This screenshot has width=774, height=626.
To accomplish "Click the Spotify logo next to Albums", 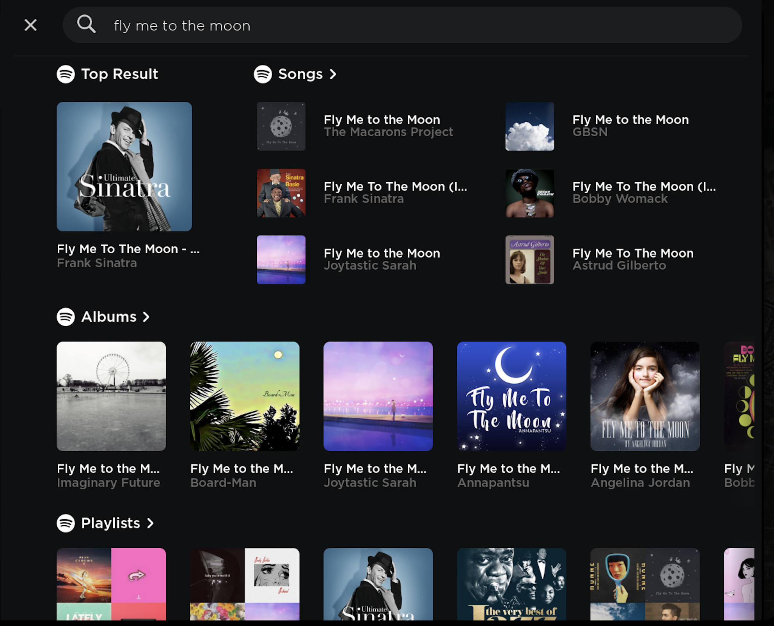I will pos(65,317).
